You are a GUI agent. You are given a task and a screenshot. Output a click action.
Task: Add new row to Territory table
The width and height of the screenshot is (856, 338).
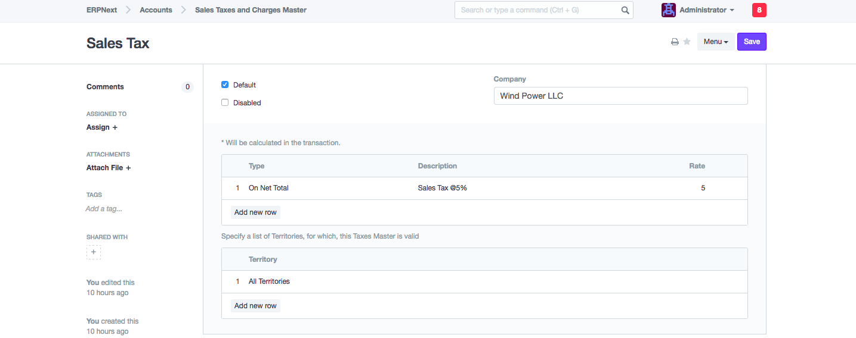[255, 306]
